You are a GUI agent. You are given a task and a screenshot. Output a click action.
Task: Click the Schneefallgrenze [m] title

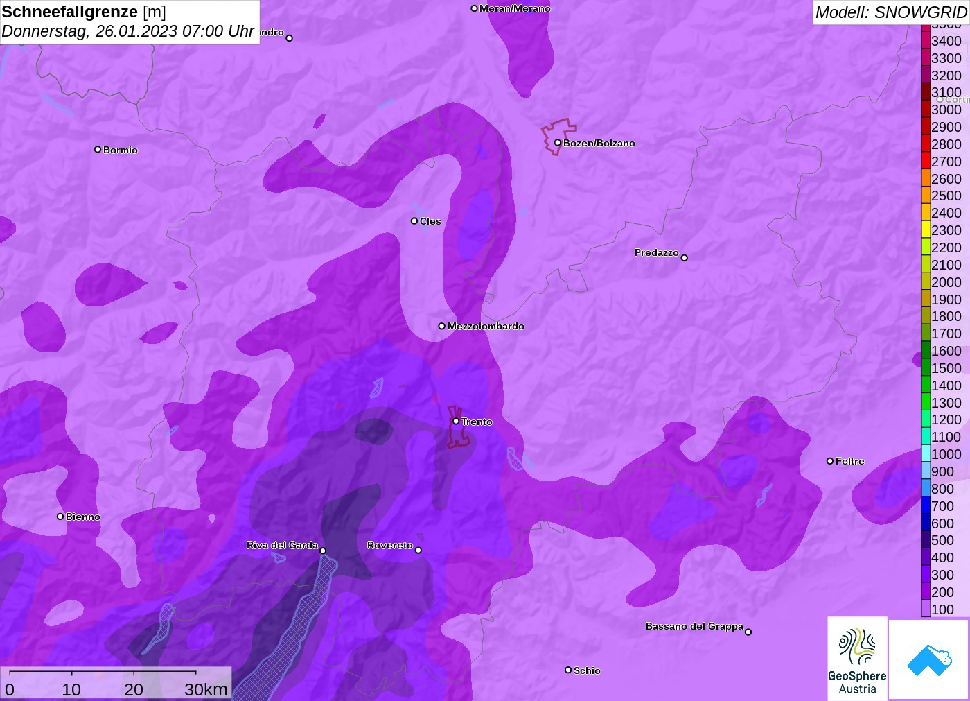click(x=84, y=12)
